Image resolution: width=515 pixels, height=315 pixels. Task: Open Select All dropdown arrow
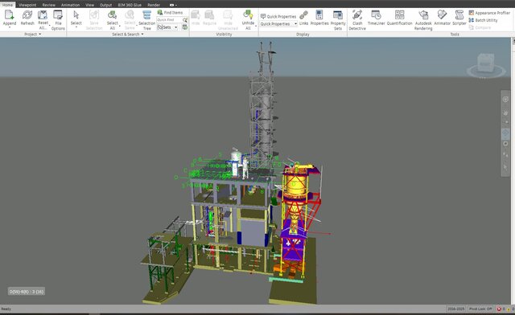[120, 26]
